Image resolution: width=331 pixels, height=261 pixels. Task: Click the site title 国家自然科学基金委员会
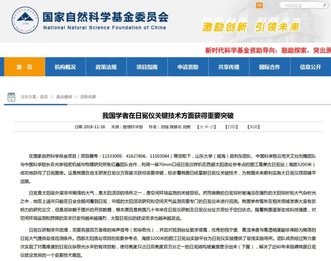click(105, 17)
